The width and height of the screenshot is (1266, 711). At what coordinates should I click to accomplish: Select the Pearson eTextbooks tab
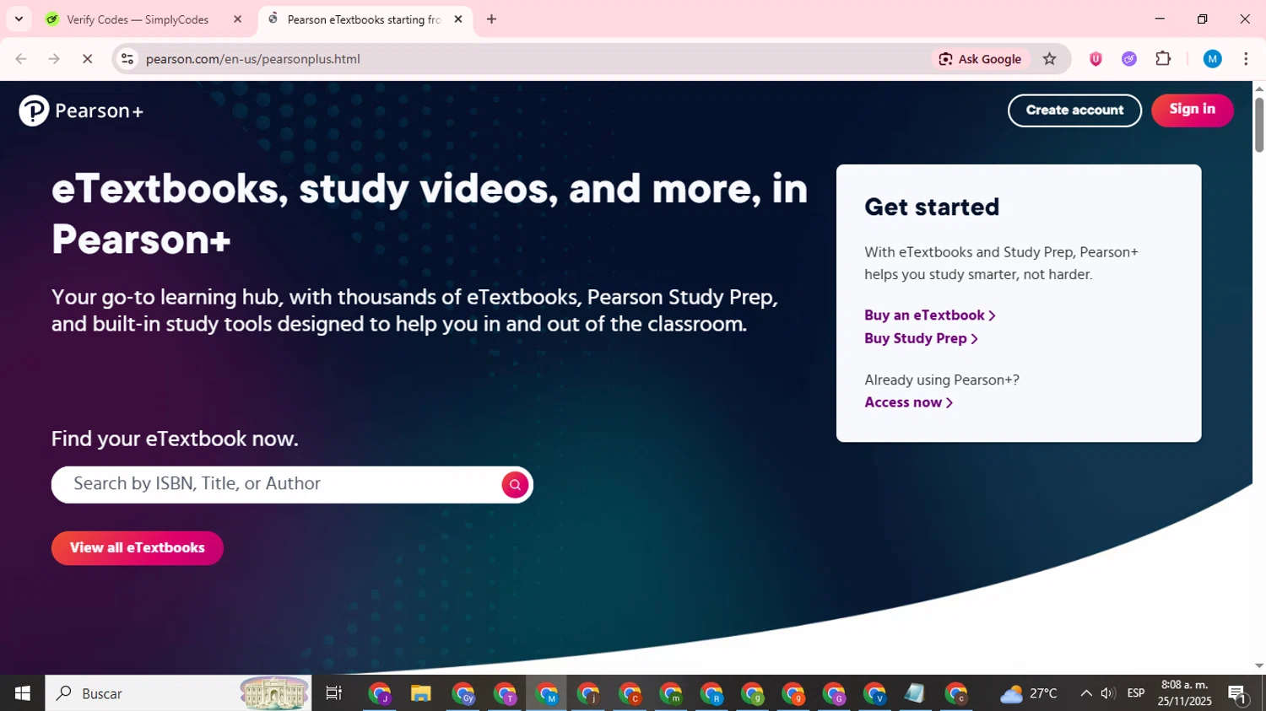[365, 19]
